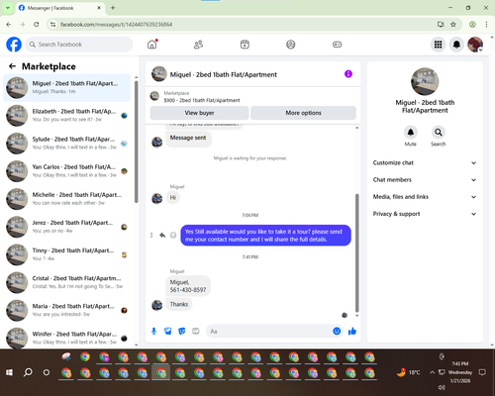Open Chrome three-dot menu
495x396 pixels.
[x=486, y=24]
